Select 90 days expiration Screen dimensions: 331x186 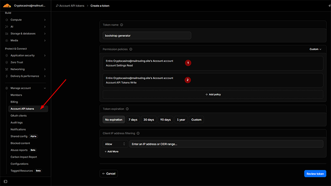pos(165,120)
